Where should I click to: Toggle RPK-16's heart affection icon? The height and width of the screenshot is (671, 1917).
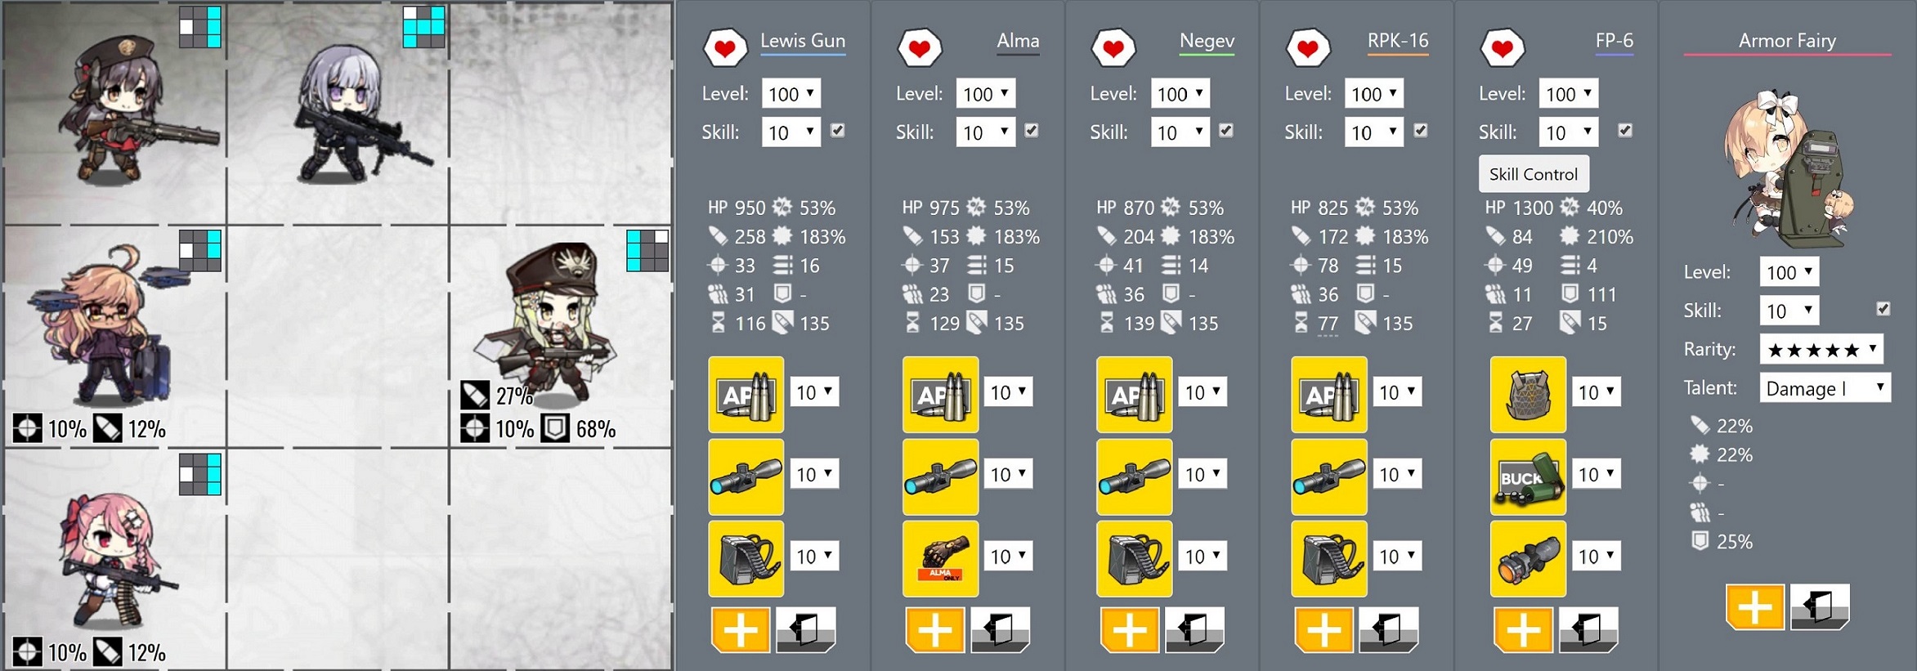[x=1308, y=47]
